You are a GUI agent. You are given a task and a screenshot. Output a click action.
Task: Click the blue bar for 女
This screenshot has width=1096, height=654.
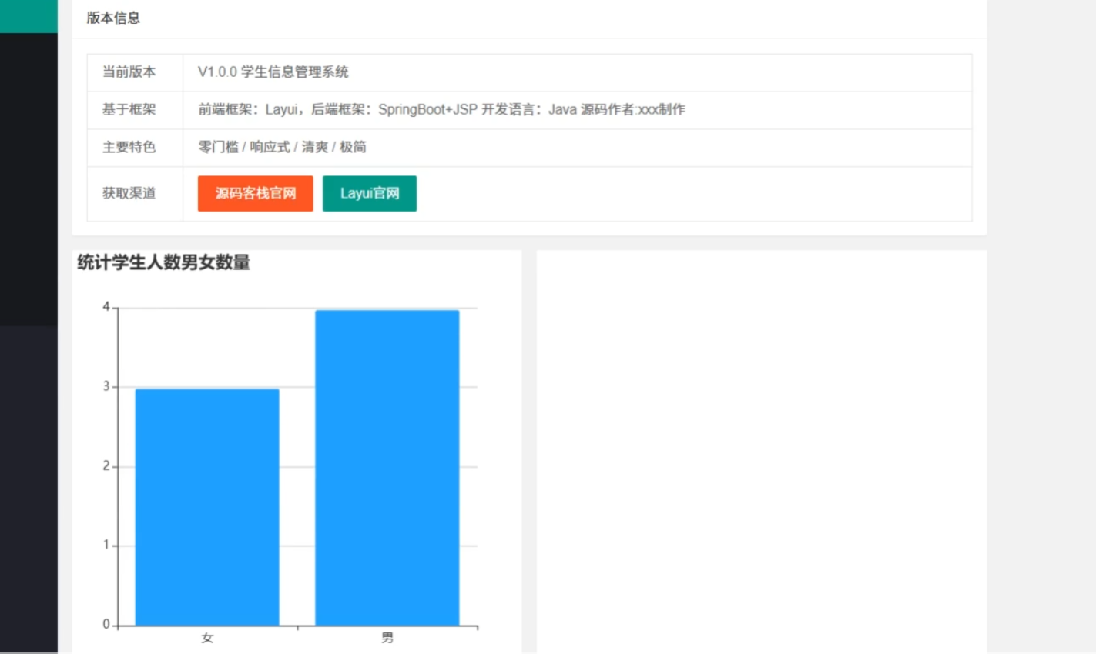pos(207,508)
